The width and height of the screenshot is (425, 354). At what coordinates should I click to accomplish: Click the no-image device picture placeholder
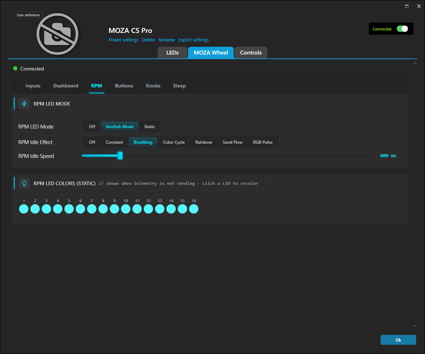[x=57, y=34]
